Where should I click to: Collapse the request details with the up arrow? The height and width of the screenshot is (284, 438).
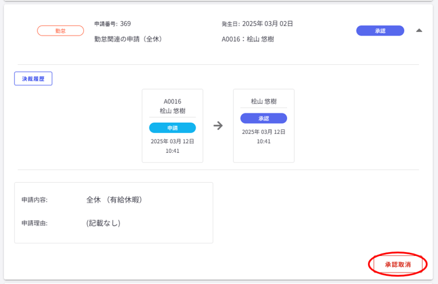(419, 31)
